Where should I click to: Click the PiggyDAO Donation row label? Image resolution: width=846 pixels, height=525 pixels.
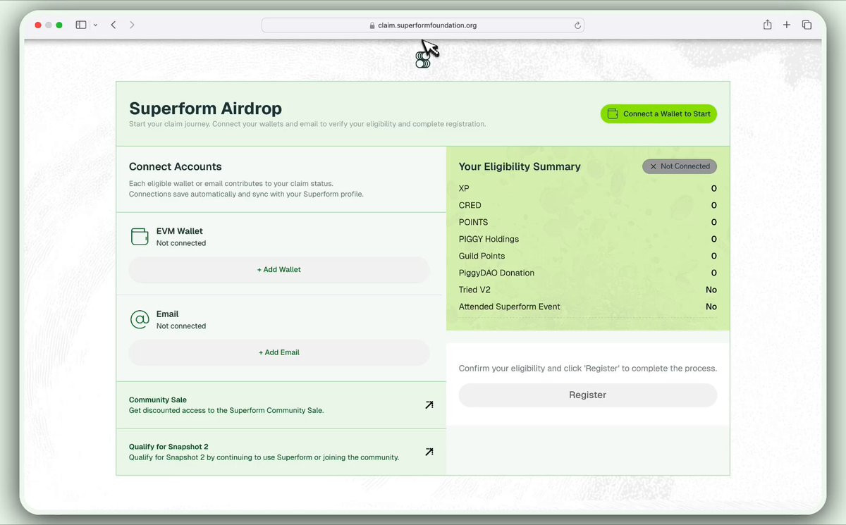click(496, 273)
